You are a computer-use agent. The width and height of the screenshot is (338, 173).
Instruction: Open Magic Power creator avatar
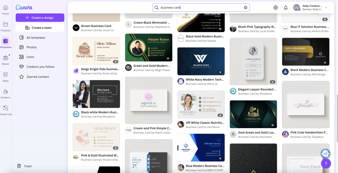click(128, 68)
